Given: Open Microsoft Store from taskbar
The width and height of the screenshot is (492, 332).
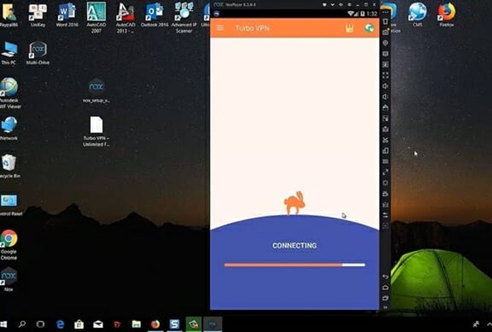Looking at the screenshot, I should click(79, 324).
